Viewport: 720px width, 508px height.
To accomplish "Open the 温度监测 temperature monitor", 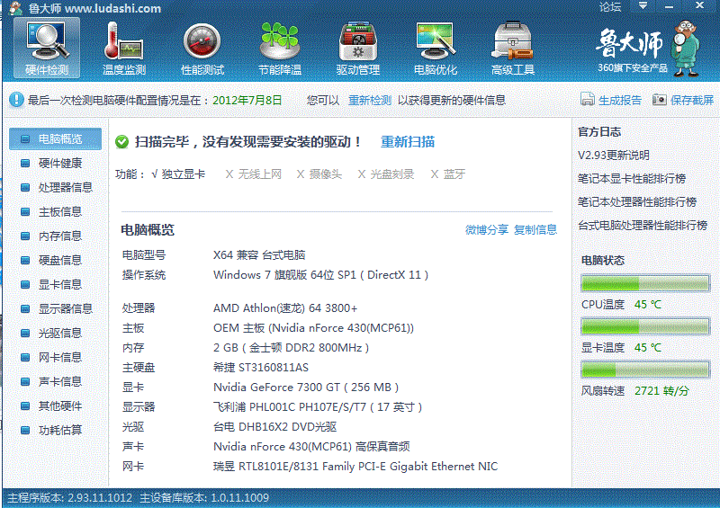I will point(124,49).
